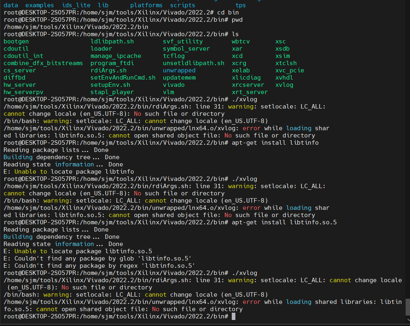Click the 'apt-get install libtinfo.so.5' command text
This screenshot has height=326, width=410.
click(284, 222)
